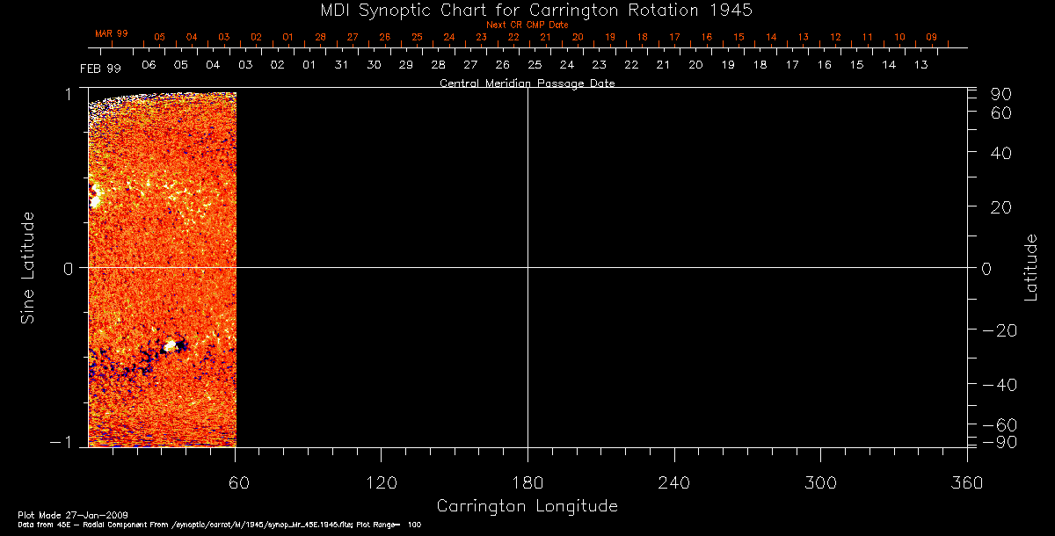Screen dimensions: 1055x536
Task: Click the 'Latitude' right axis title
Action: (x=1031, y=267)
